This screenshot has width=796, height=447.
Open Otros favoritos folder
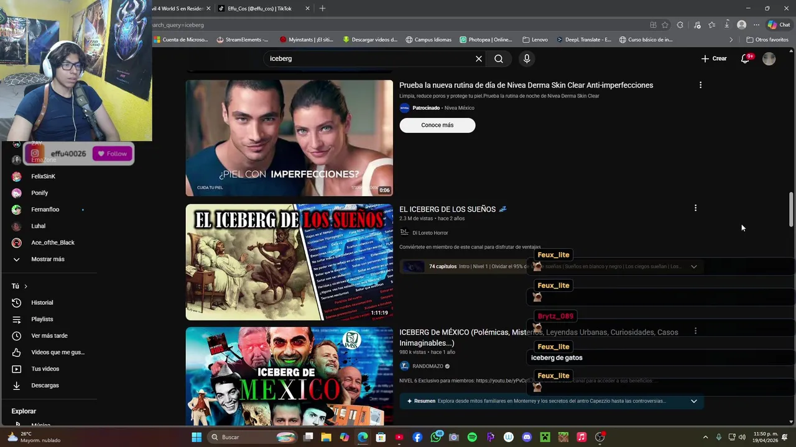click(x=767, y=40)
